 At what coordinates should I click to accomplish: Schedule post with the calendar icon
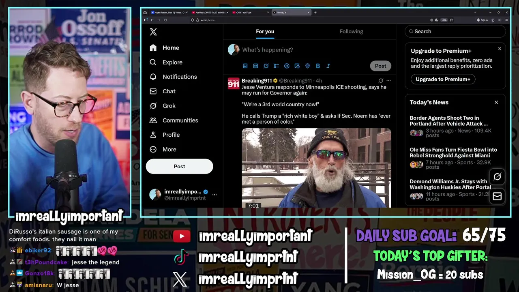[297, 66]
